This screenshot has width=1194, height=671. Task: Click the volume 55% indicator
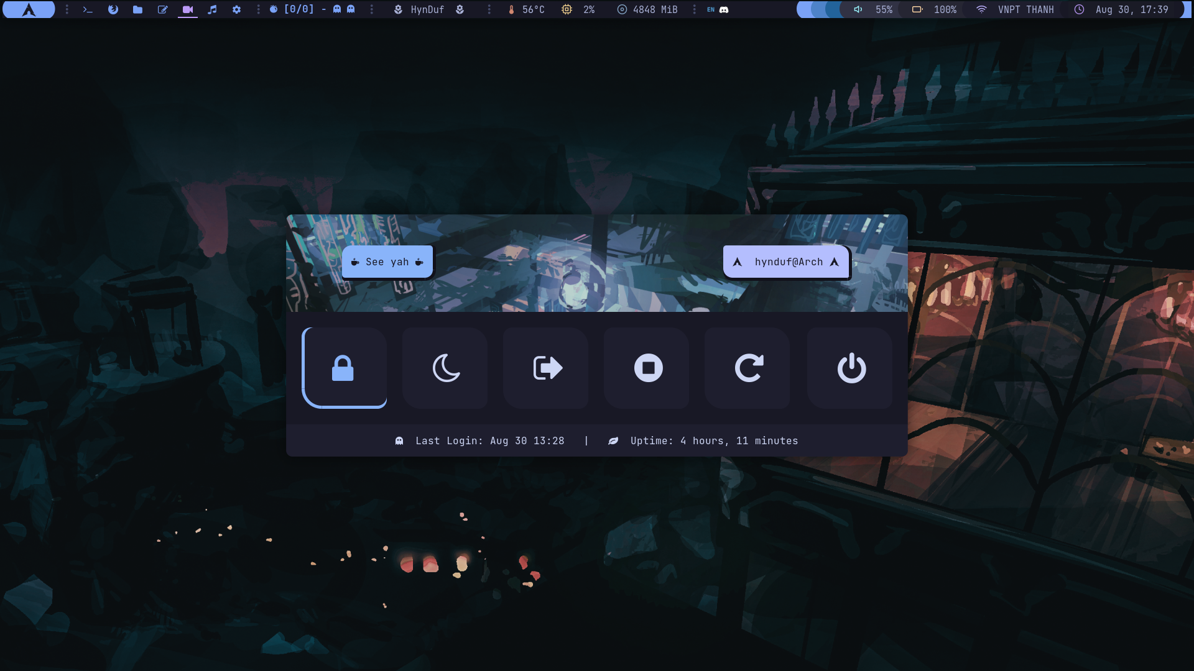874,9
